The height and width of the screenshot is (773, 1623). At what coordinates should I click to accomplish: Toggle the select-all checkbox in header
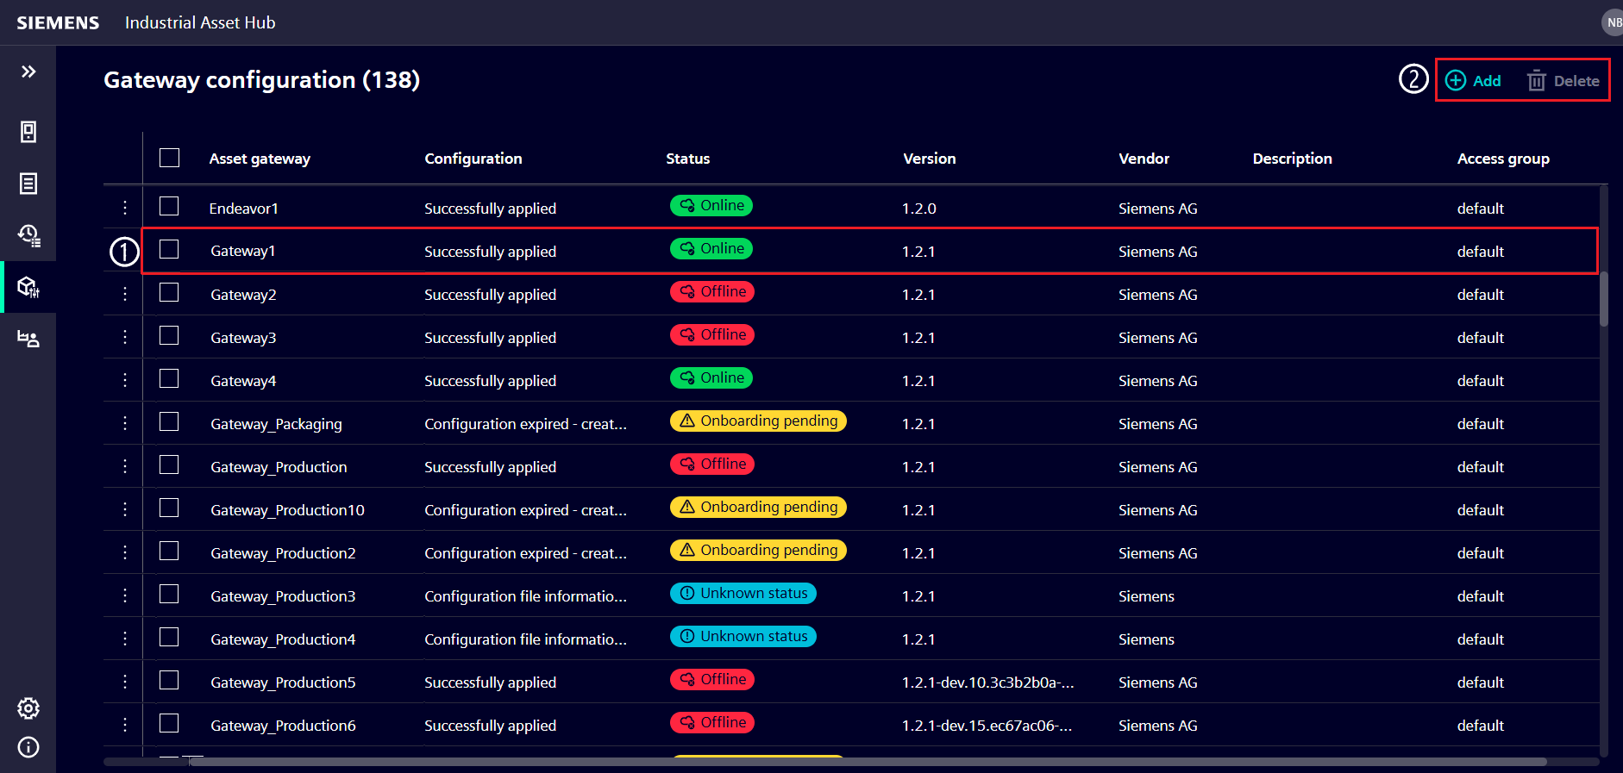170,158
